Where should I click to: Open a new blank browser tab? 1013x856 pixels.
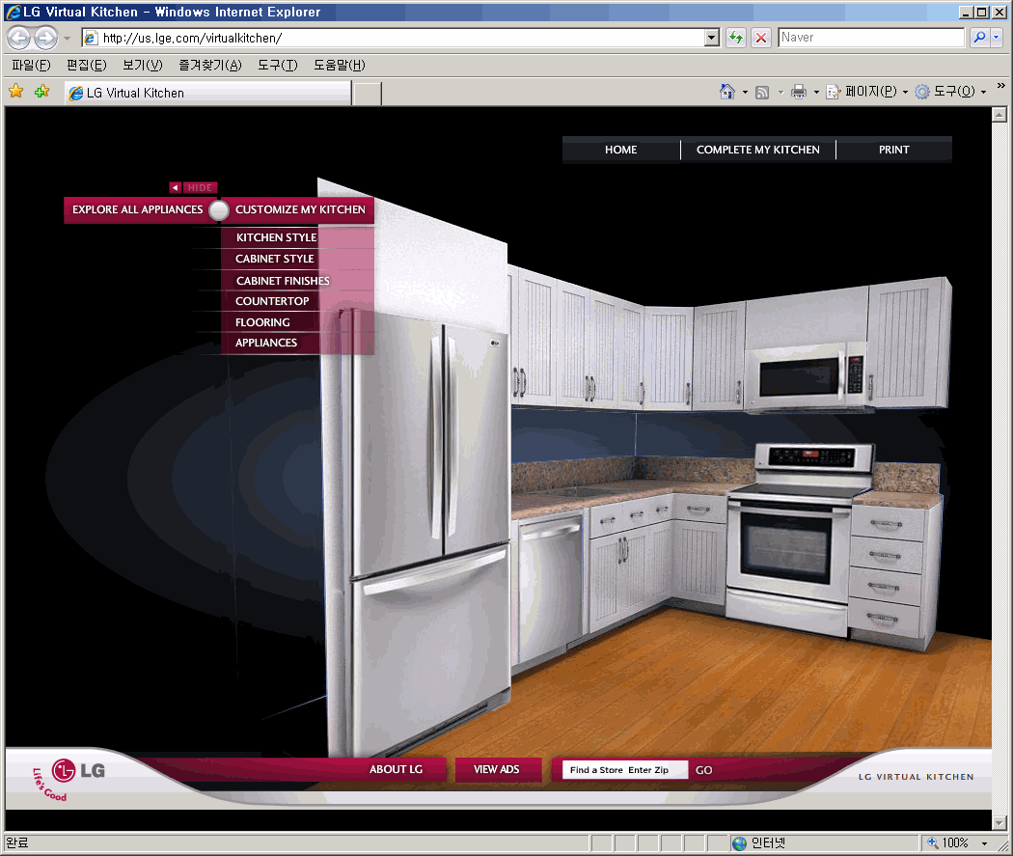(x=367, y=93)
